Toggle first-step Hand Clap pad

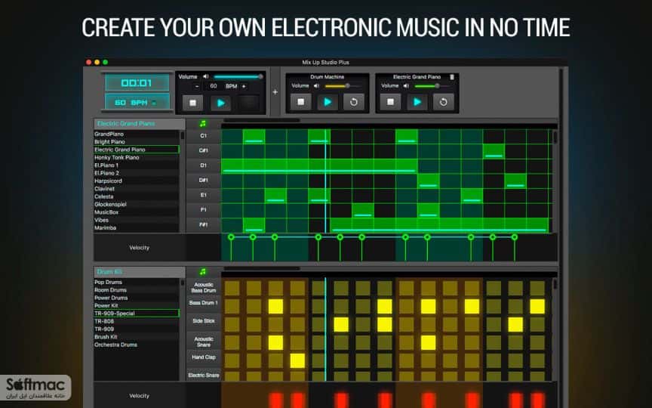[x=232, y=360]
